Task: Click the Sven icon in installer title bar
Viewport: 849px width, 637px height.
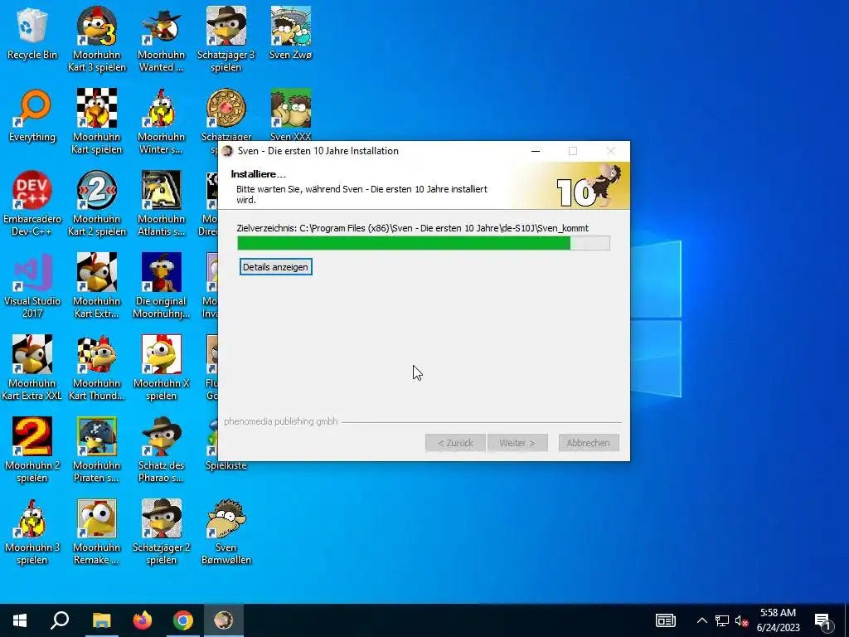Action: [228, 151]
